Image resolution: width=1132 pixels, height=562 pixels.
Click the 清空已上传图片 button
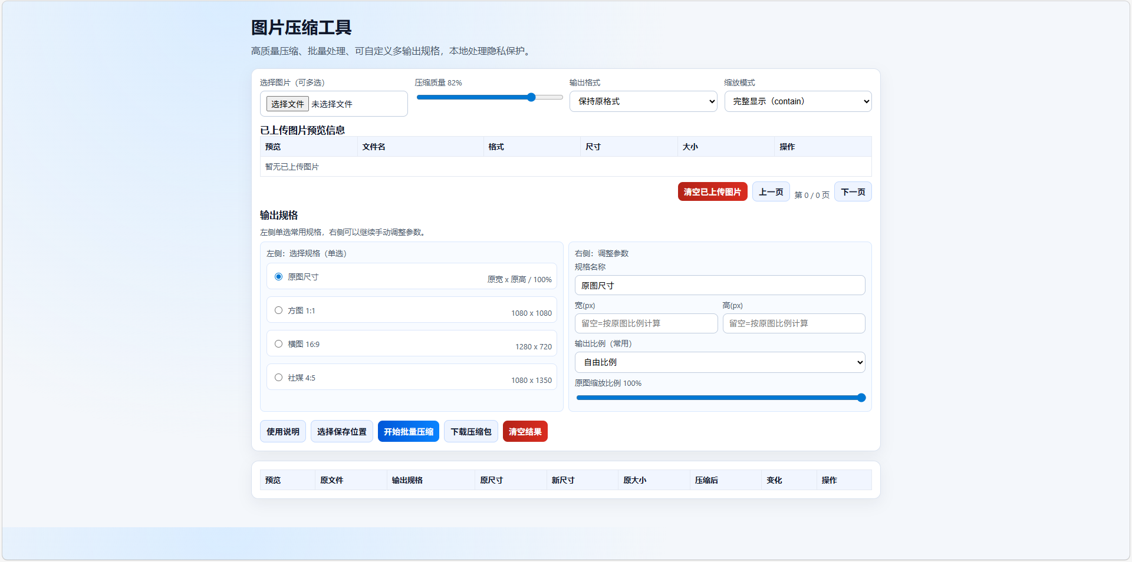pyautogui.click(x=712, y=191)
